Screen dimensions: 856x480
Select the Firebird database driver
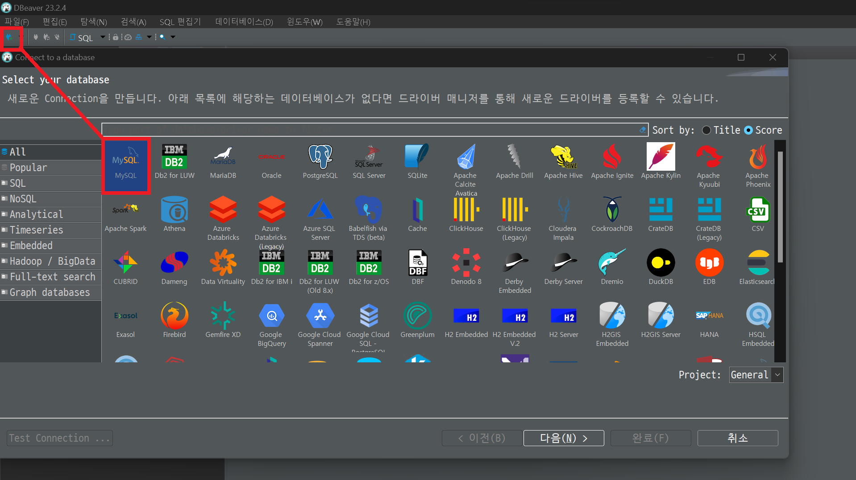175,320
